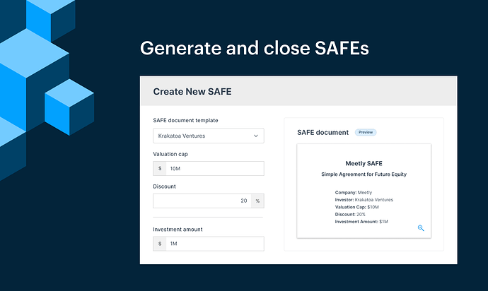Click 'Simple Agreement for Future Equity' subtitle
The image size is (488, 291).
tap(364, 174)
